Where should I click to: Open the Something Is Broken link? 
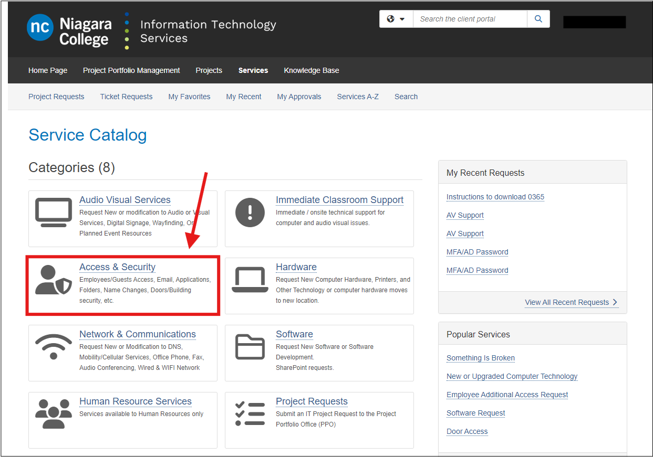pyautogui.click(x=480, y=358)
